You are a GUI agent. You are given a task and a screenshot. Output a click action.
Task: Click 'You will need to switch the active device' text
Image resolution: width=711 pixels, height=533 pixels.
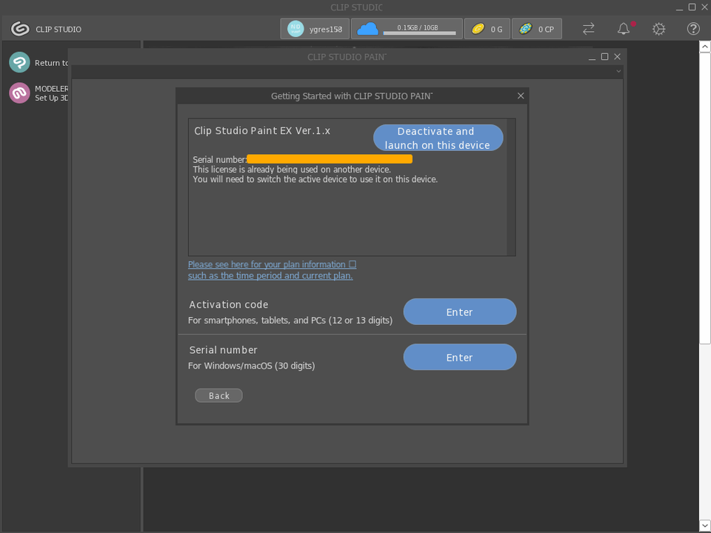(316, 179)
